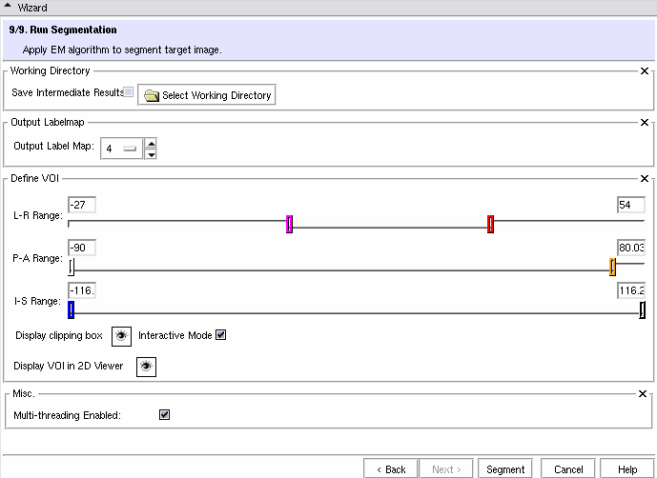Increment Output Label Map with up arrow

click(151, 144)
